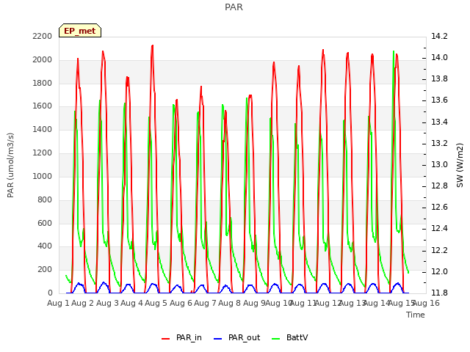470x352 pixels.
Task: Click the red PAR_in legend swatch
Action: point(166,339)
